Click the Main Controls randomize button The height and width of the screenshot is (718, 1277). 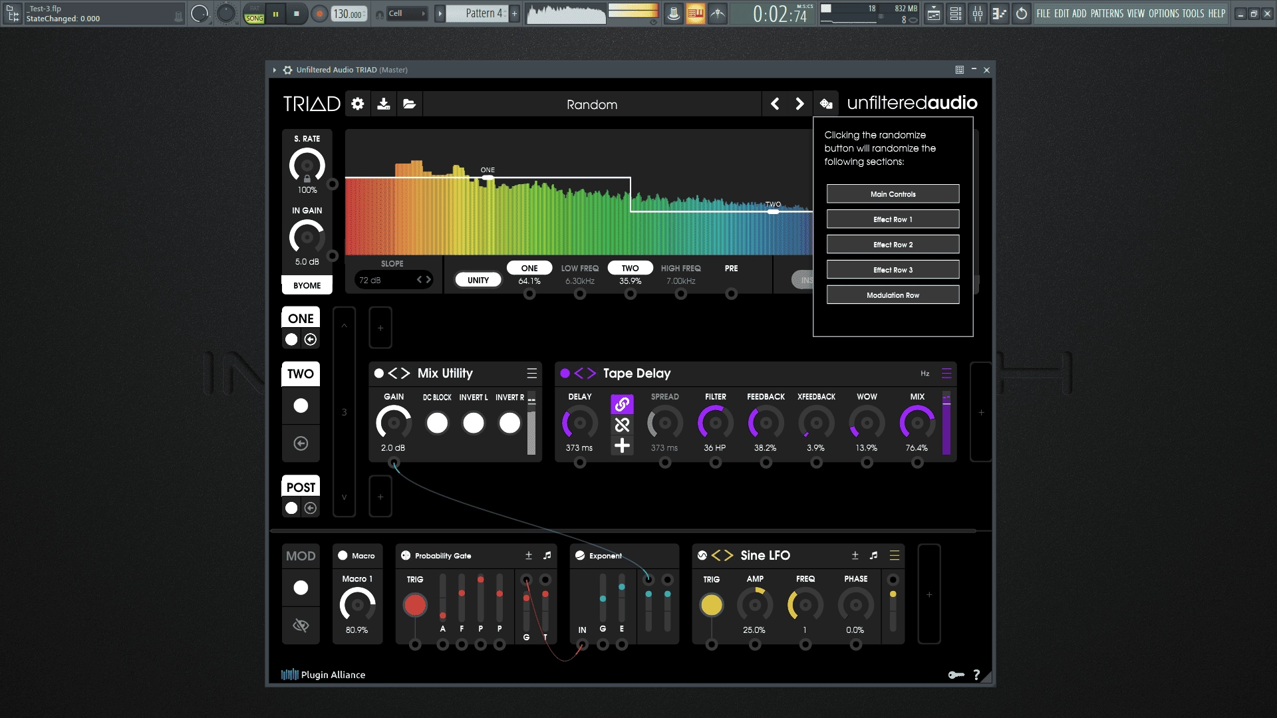coord(893,194)
